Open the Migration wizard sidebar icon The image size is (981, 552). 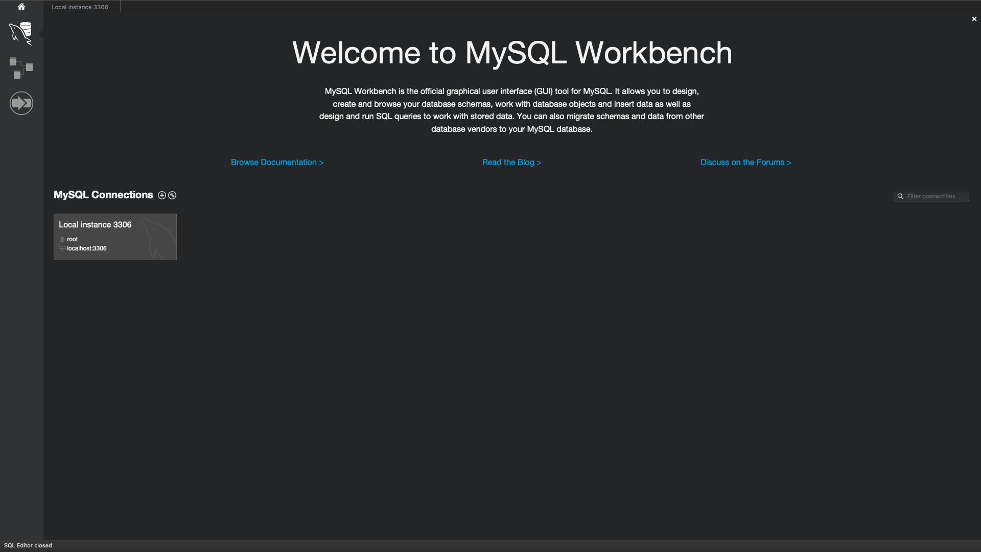pos(21,103)
